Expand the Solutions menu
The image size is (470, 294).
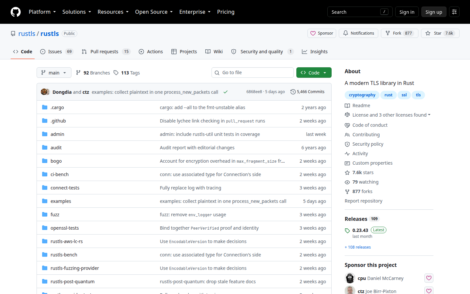pyautogui.click(x=77, y=12)
